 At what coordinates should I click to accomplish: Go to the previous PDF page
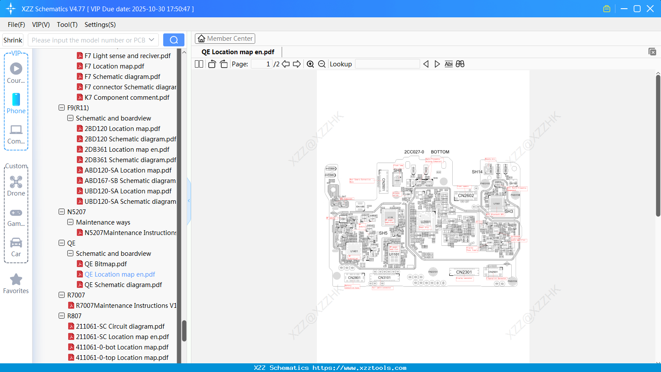coord(286,64)
